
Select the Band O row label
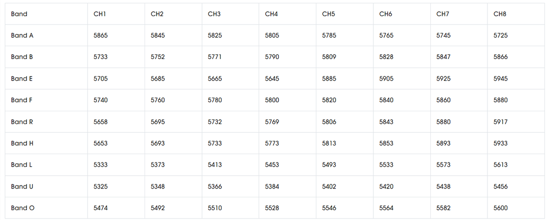[23, 208]
